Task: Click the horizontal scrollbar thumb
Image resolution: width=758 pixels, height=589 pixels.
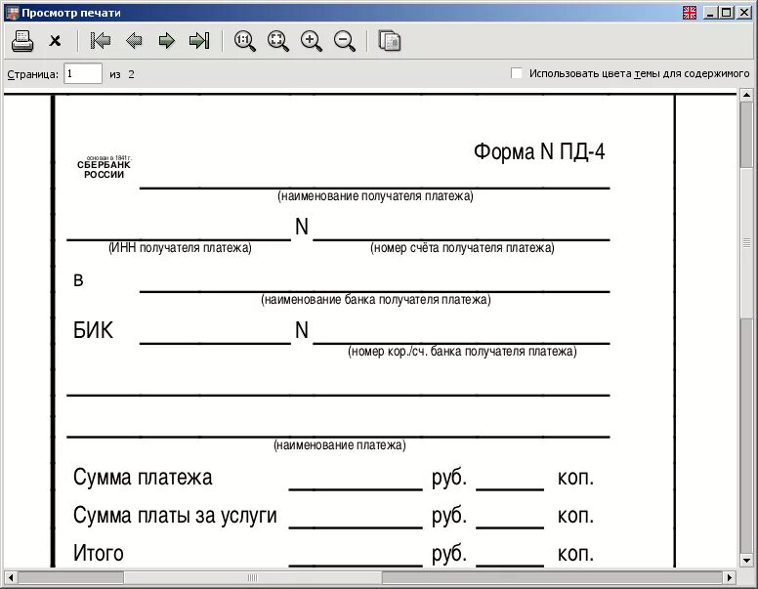Action: pos(253,577)
